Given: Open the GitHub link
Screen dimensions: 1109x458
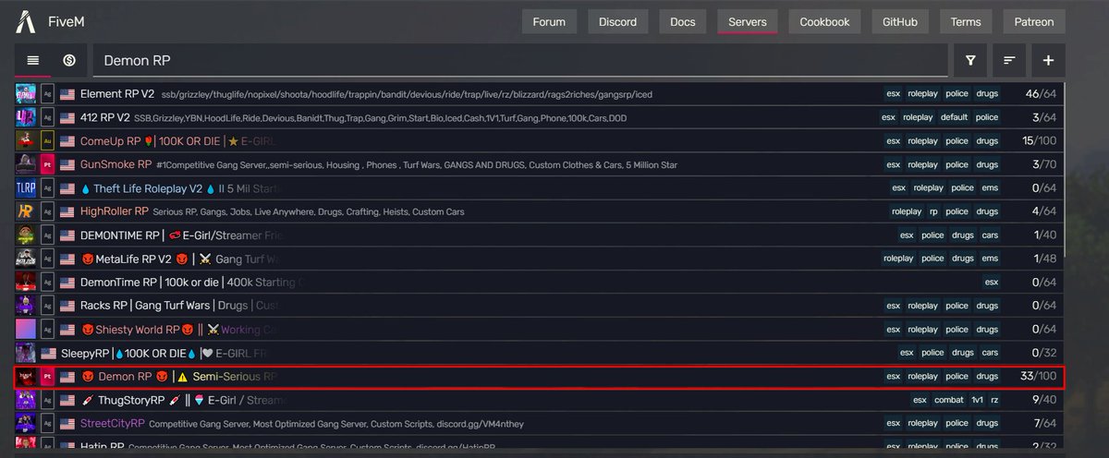Looking at the screenshot, I should pyautogui.click(x=900, y=21).
